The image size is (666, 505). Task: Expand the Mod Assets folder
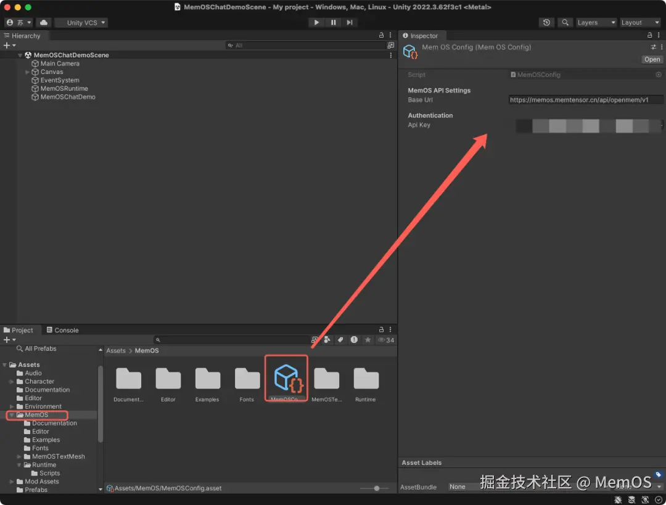coord(12,482)
